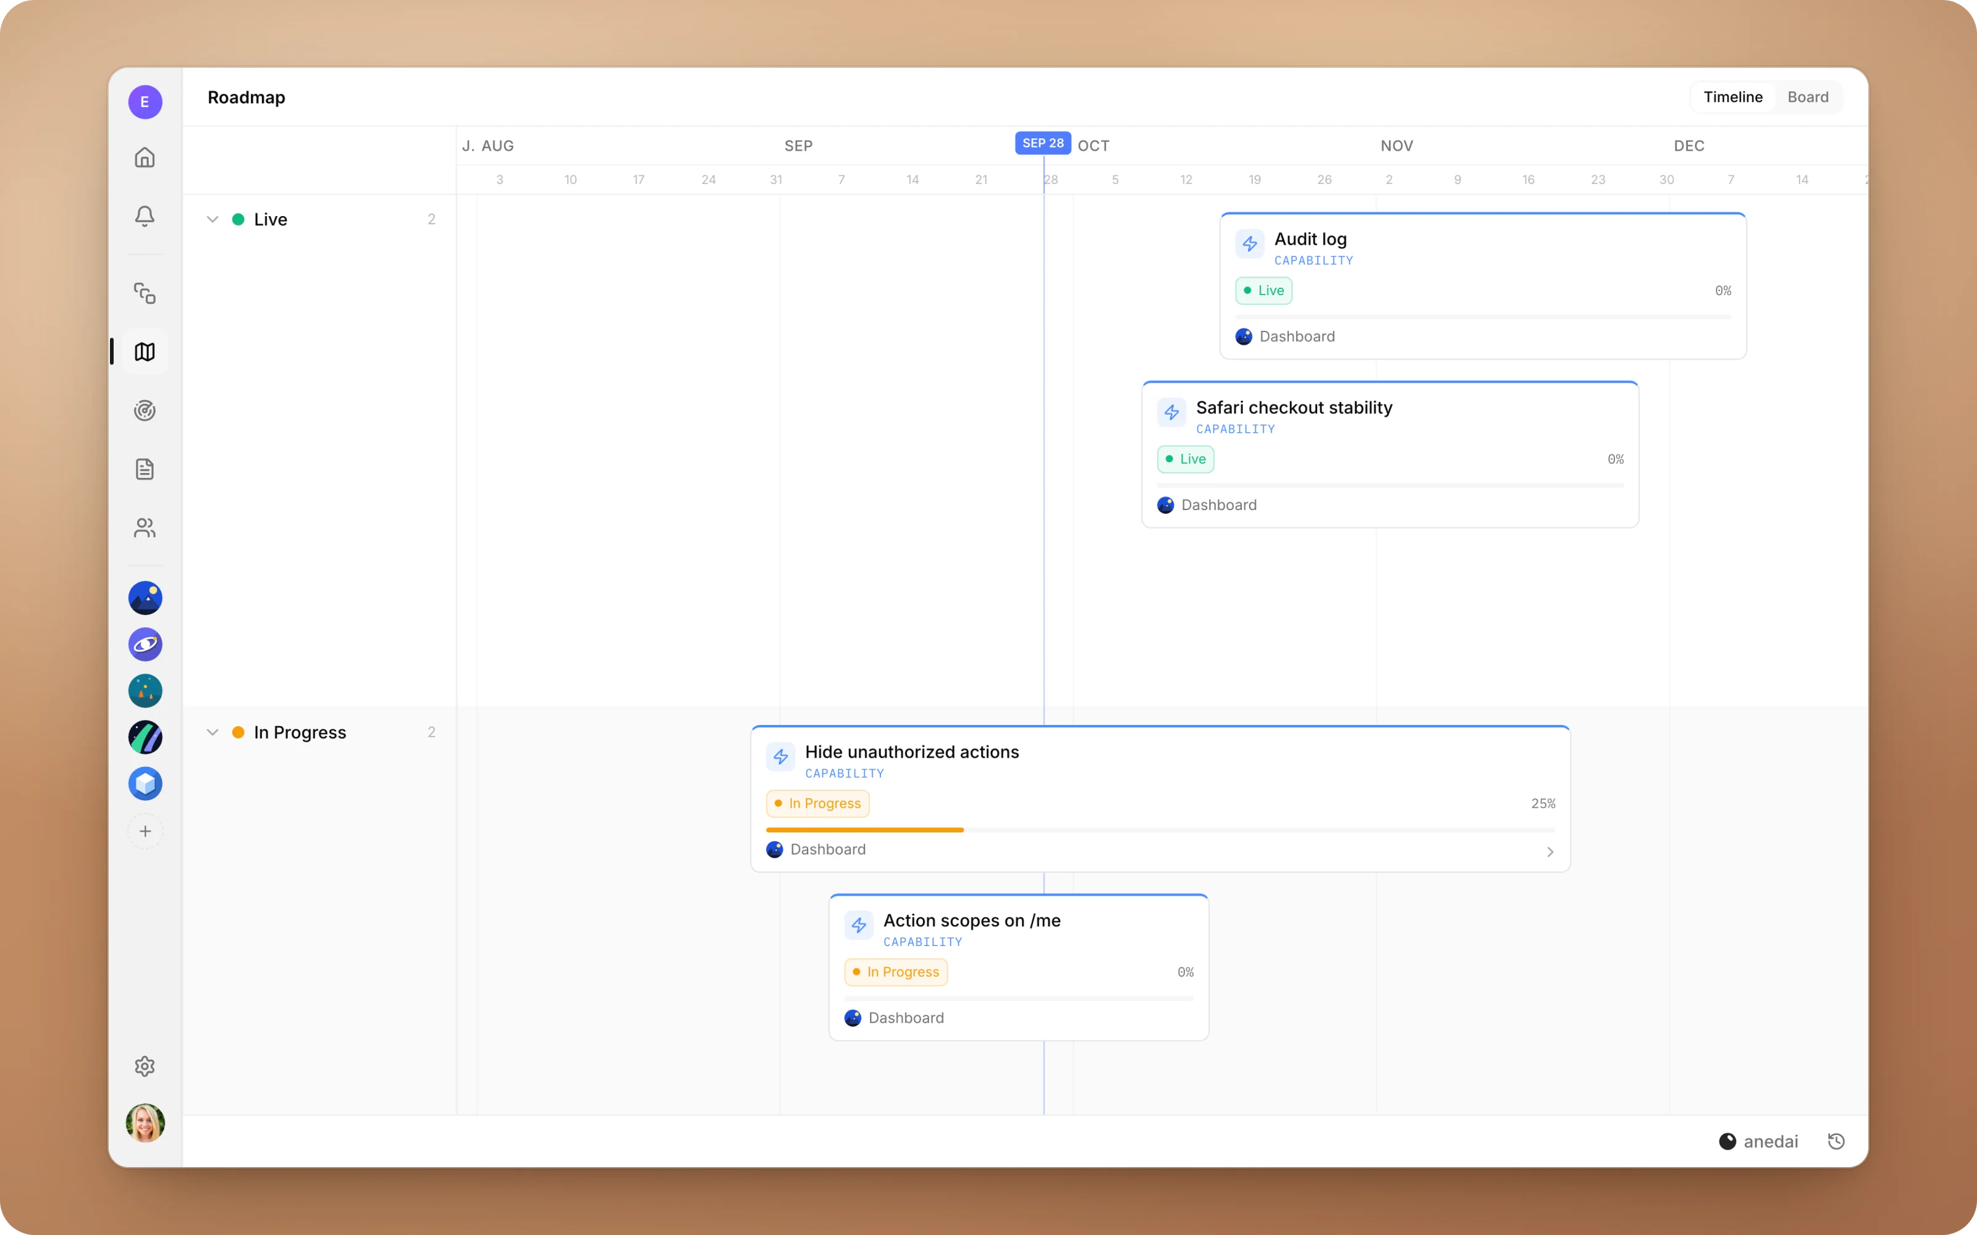This screenshot has width=1977, height=1235.
Task: Click lightning icon on Action scopes on /me
Action: point(858,926)
